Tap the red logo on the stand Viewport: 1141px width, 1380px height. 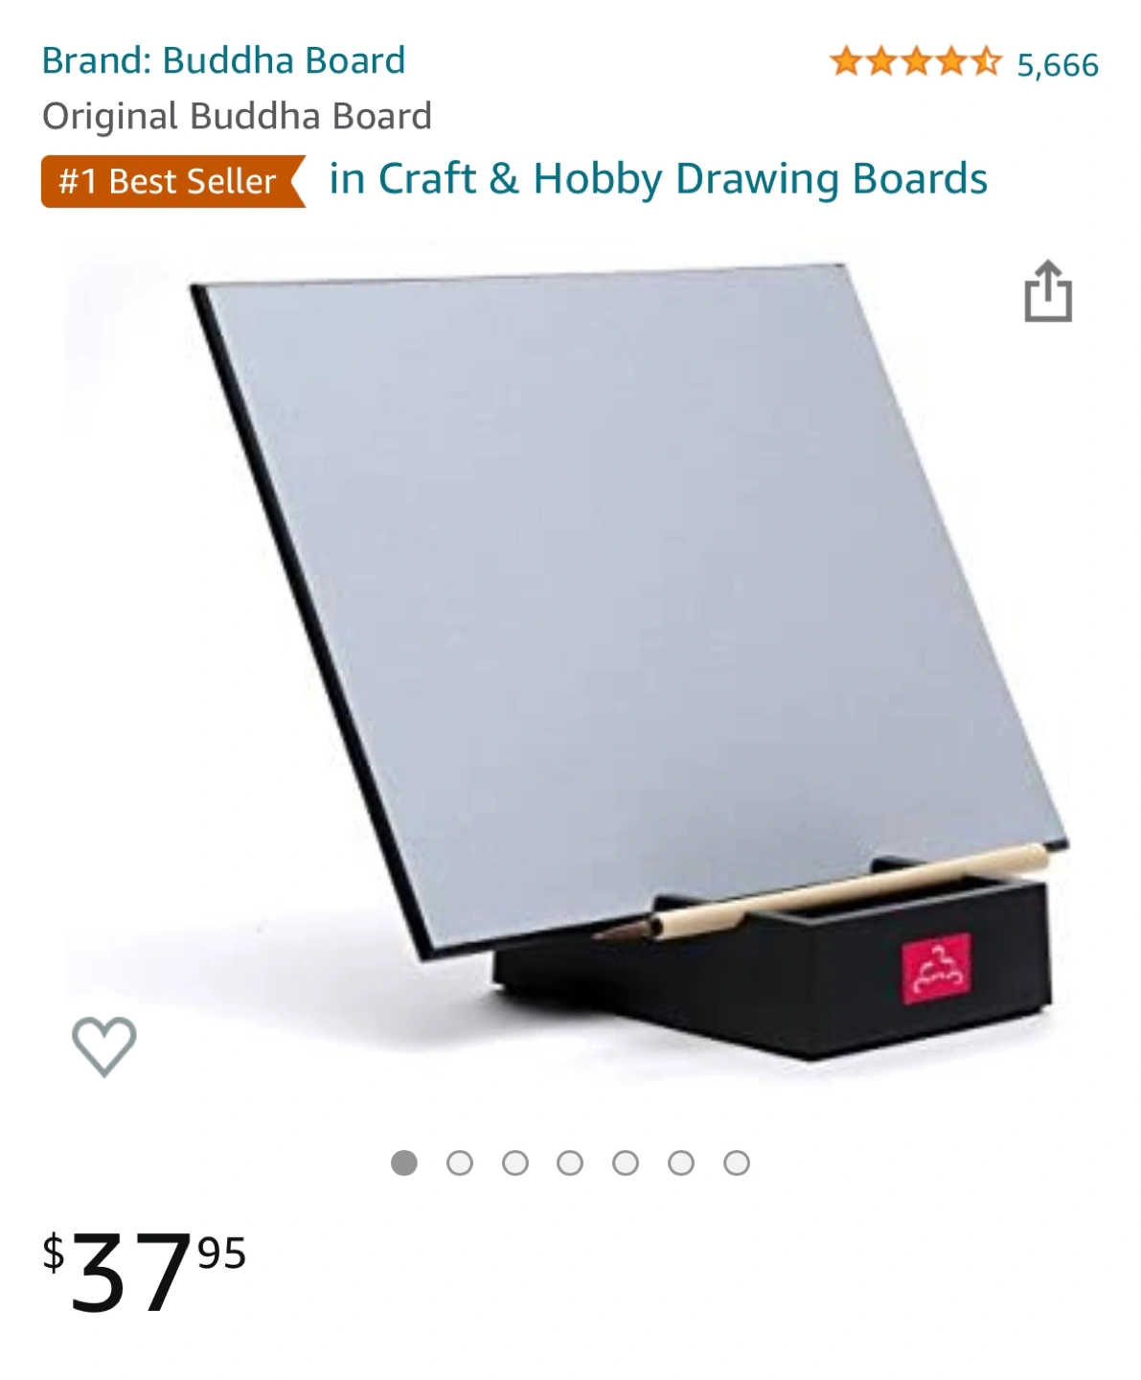pos(936,969)
